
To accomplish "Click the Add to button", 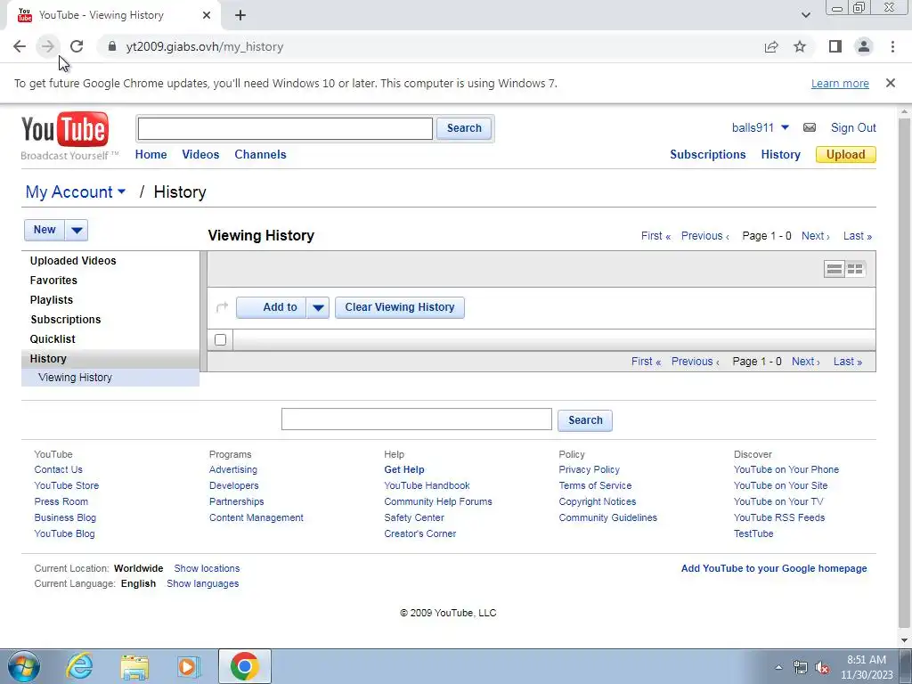I will 273,307.
